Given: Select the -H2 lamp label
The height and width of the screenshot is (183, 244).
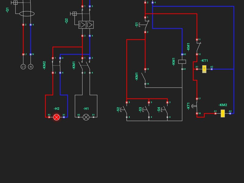Looking at the screenshot, I should [x=56, y=109].
